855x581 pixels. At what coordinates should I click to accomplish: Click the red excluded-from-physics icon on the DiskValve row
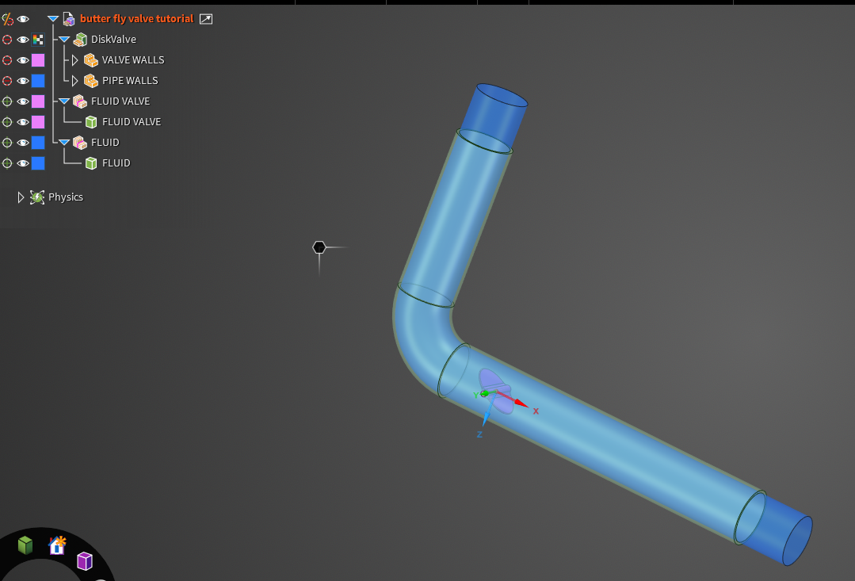tap(7, 40)
